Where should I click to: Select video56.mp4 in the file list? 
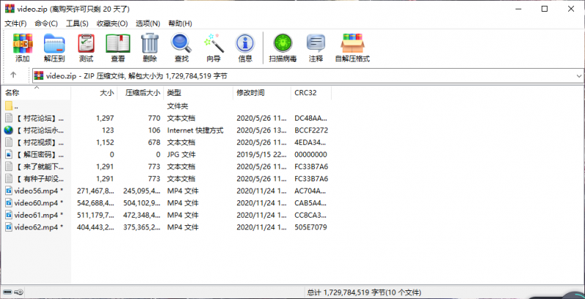[x=38, y=191]
